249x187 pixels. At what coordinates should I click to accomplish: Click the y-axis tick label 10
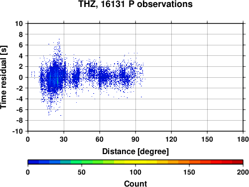pos(19,23)
